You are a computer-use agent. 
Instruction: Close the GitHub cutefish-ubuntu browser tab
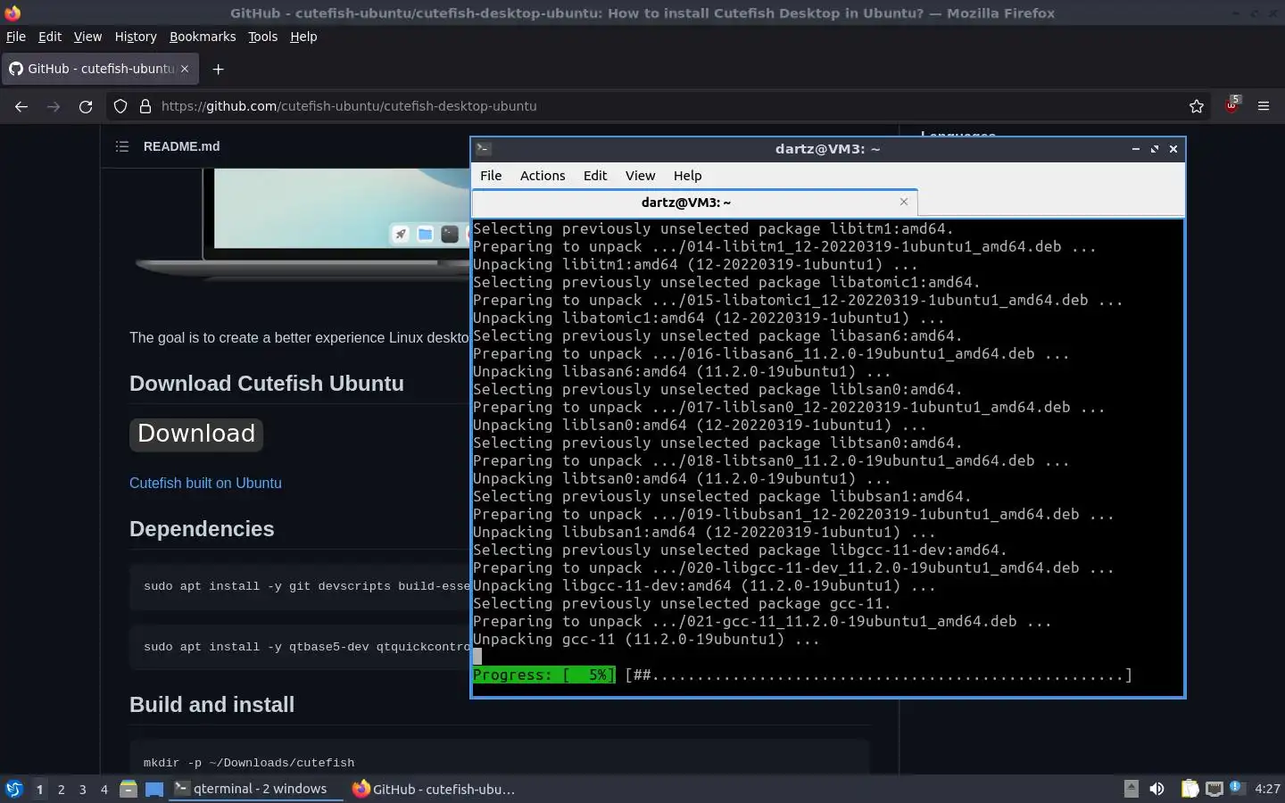tap(185, 69)
